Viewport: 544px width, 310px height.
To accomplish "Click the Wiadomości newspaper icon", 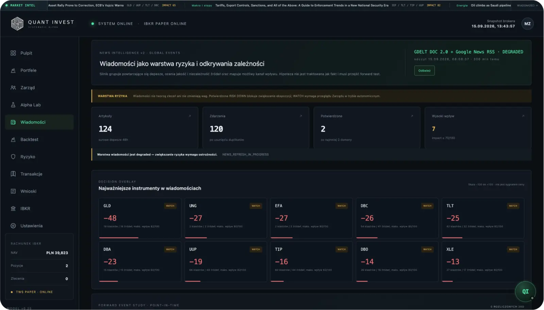I will click(13, 122).
